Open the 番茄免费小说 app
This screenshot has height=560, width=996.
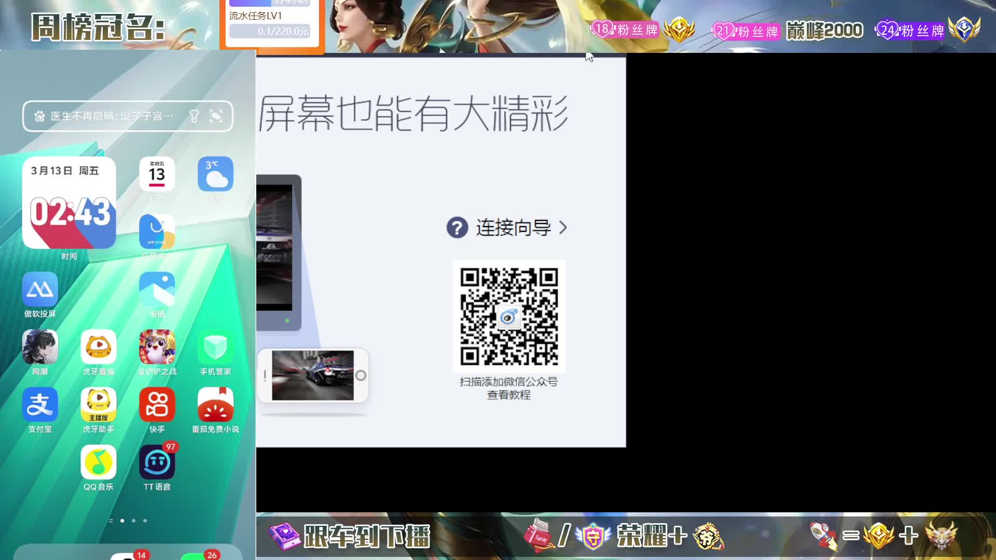pos(215,405)
